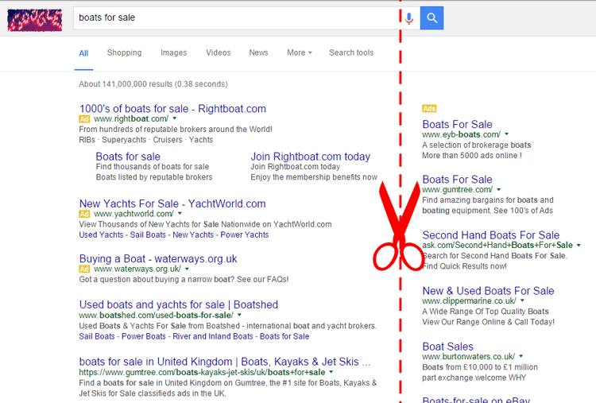Click About 141,000,000 results text
This screenshot has height=403, width=596.
(x=153, y=84)
